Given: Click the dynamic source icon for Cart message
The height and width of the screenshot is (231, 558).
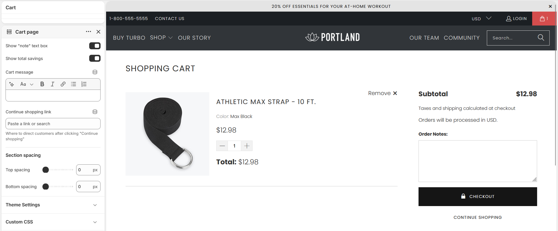Looking at the screenshot, I should click(x=95, y=72).
